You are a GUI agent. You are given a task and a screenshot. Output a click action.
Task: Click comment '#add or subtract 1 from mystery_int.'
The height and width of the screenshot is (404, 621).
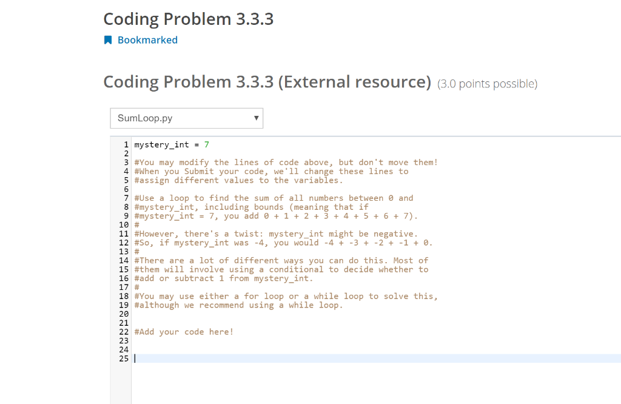[x=223, y=278]
